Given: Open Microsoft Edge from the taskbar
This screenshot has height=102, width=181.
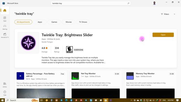Looking at the screenshot, I should pyautogui.click(x=66, y=100).
